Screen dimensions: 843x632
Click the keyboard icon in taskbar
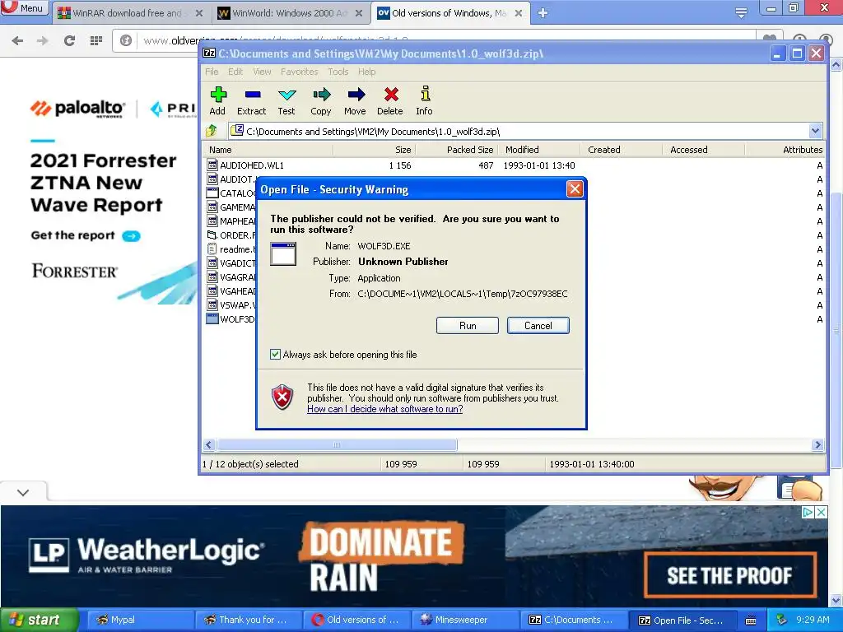tap(751, 620)
